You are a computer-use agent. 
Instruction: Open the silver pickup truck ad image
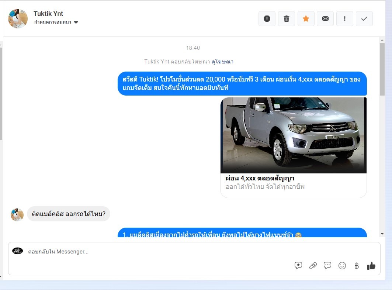(x=294, y=135)
